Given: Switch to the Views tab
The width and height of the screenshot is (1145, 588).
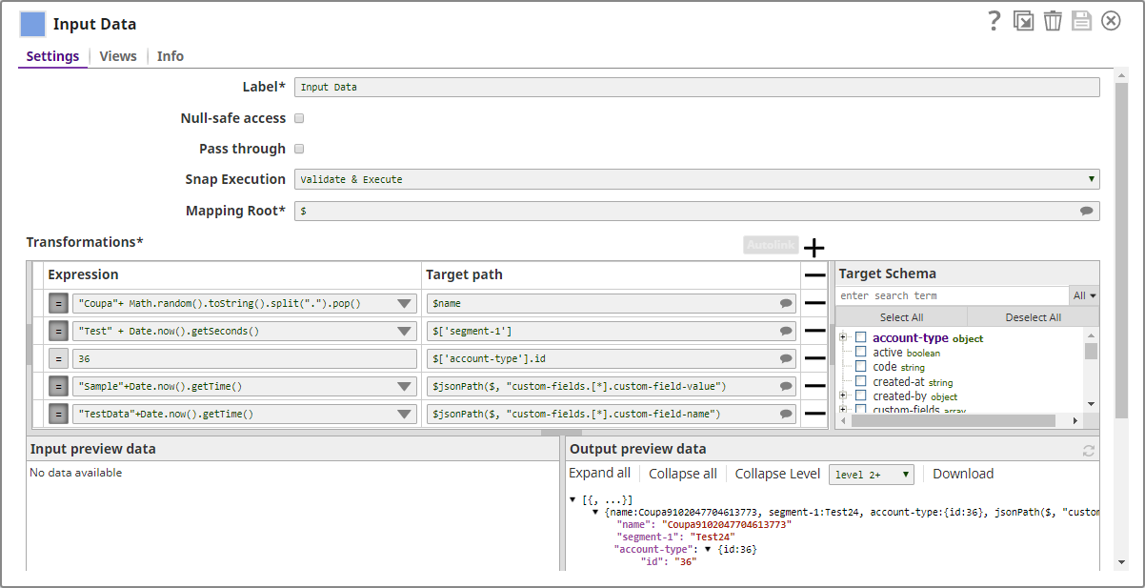Looking at the screenshot, I should pyautogui.click(x=118, y=56).
